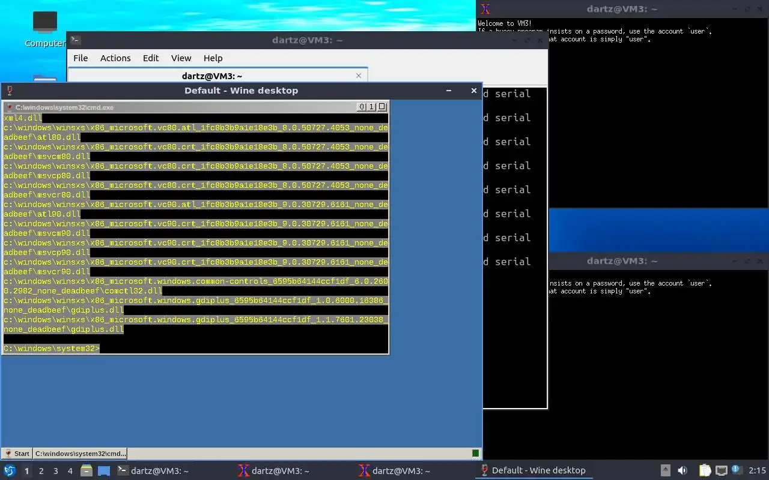
Task: Maximize the cmd.exe window inside Wine
Action: coord(371,107)
